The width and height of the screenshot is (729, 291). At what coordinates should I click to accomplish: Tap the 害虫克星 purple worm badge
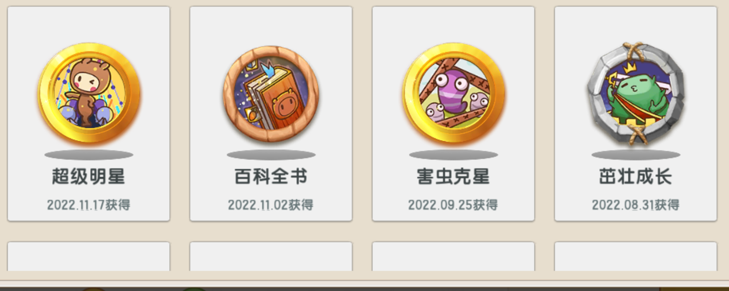[453, 93]
